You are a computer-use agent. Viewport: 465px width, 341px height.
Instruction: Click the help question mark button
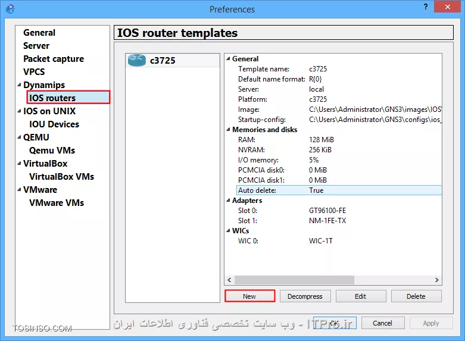(426, 7)
